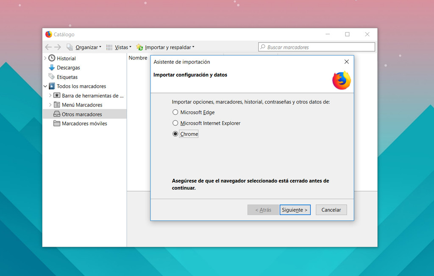The image size is (434, 276).
Task: Click the forward arrow in Catálogo toolbar
Action: click(x=58, y=47)
